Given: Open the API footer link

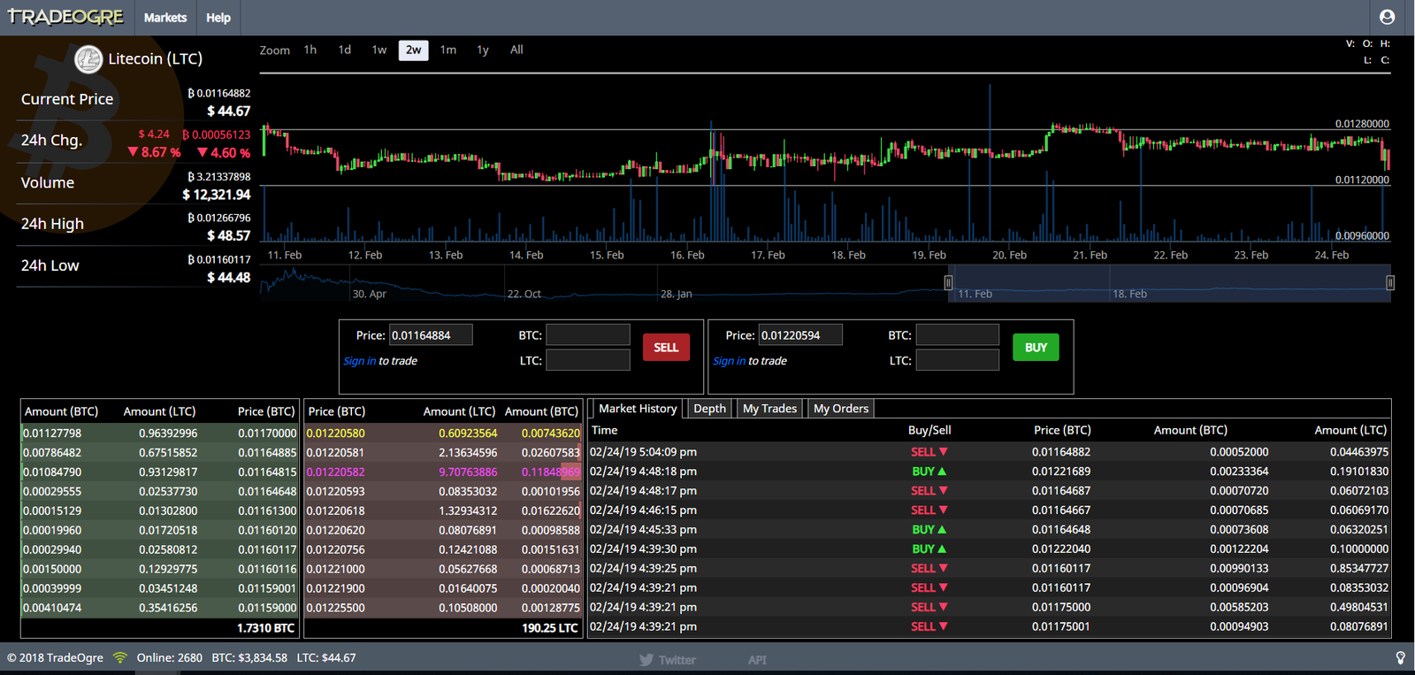Looking at the screenshot, I should 757,660.
